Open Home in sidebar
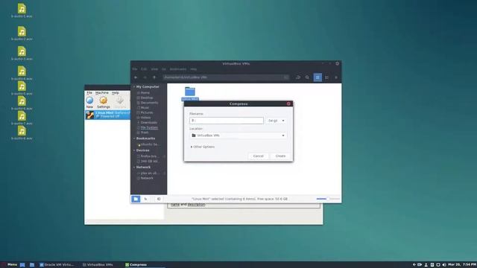477x268 pixels. pos(145,93)
